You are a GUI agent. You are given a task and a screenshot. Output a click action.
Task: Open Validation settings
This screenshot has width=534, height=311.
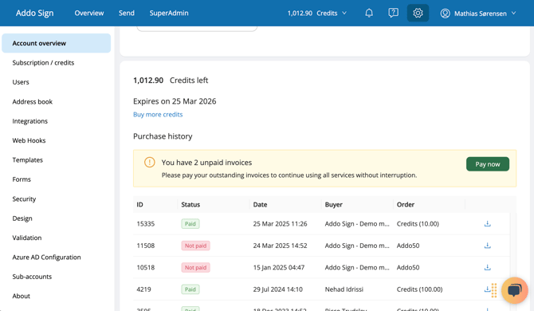pyautogui.click(x=27, y=238)
